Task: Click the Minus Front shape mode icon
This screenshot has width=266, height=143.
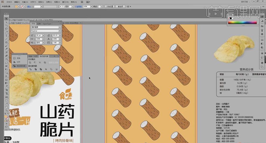Action: point(35,62)
